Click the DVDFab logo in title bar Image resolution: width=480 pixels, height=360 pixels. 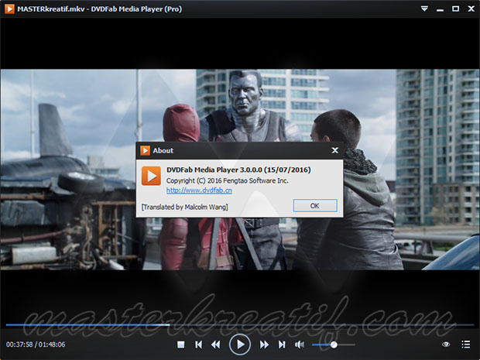pyautogui.click(x=9, y=9)
